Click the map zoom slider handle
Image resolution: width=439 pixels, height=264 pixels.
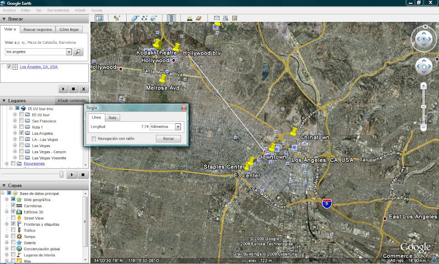click(423, 107)
